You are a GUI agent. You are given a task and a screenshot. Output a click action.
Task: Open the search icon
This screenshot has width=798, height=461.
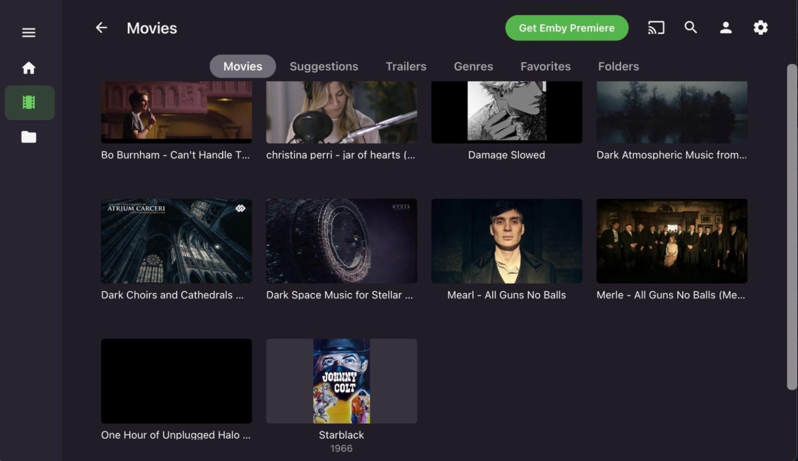tap(691, 27)
